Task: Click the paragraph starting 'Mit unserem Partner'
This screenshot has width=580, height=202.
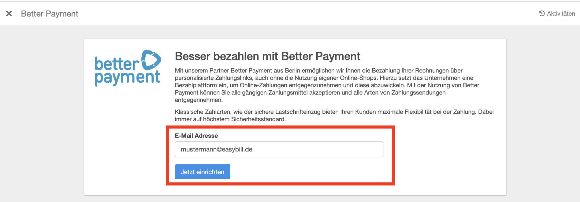Action: click(x=327, y=85)
